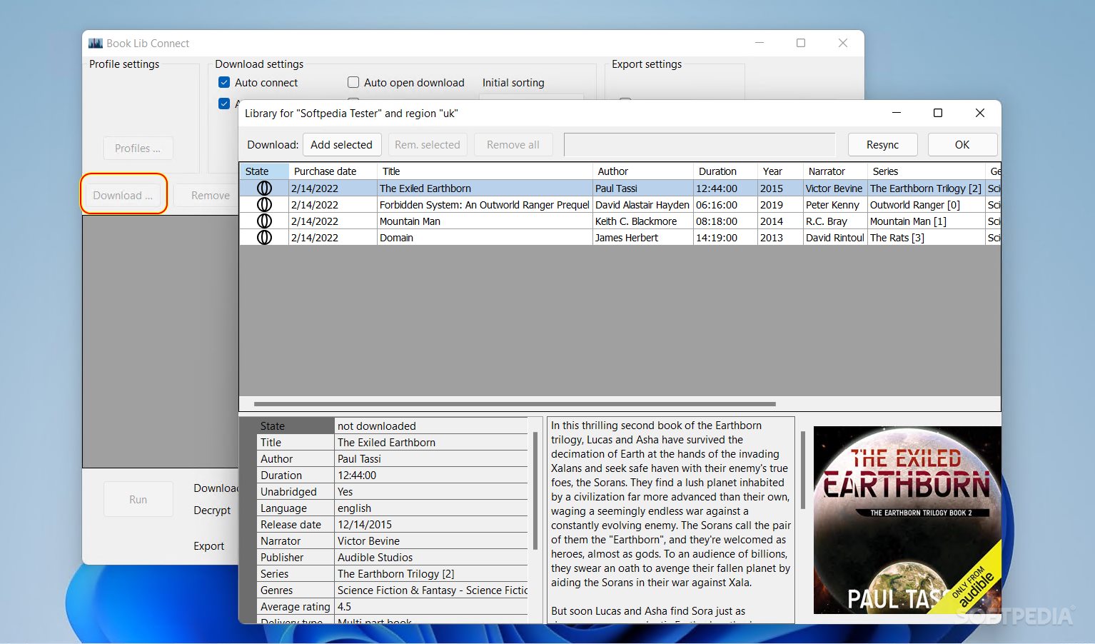Click Add selected button
The width and height of the screenshot is (1095, 644).
[x=342, y=145]
